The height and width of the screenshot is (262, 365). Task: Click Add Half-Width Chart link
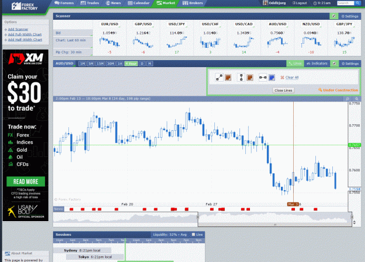[x=25, y=40]
